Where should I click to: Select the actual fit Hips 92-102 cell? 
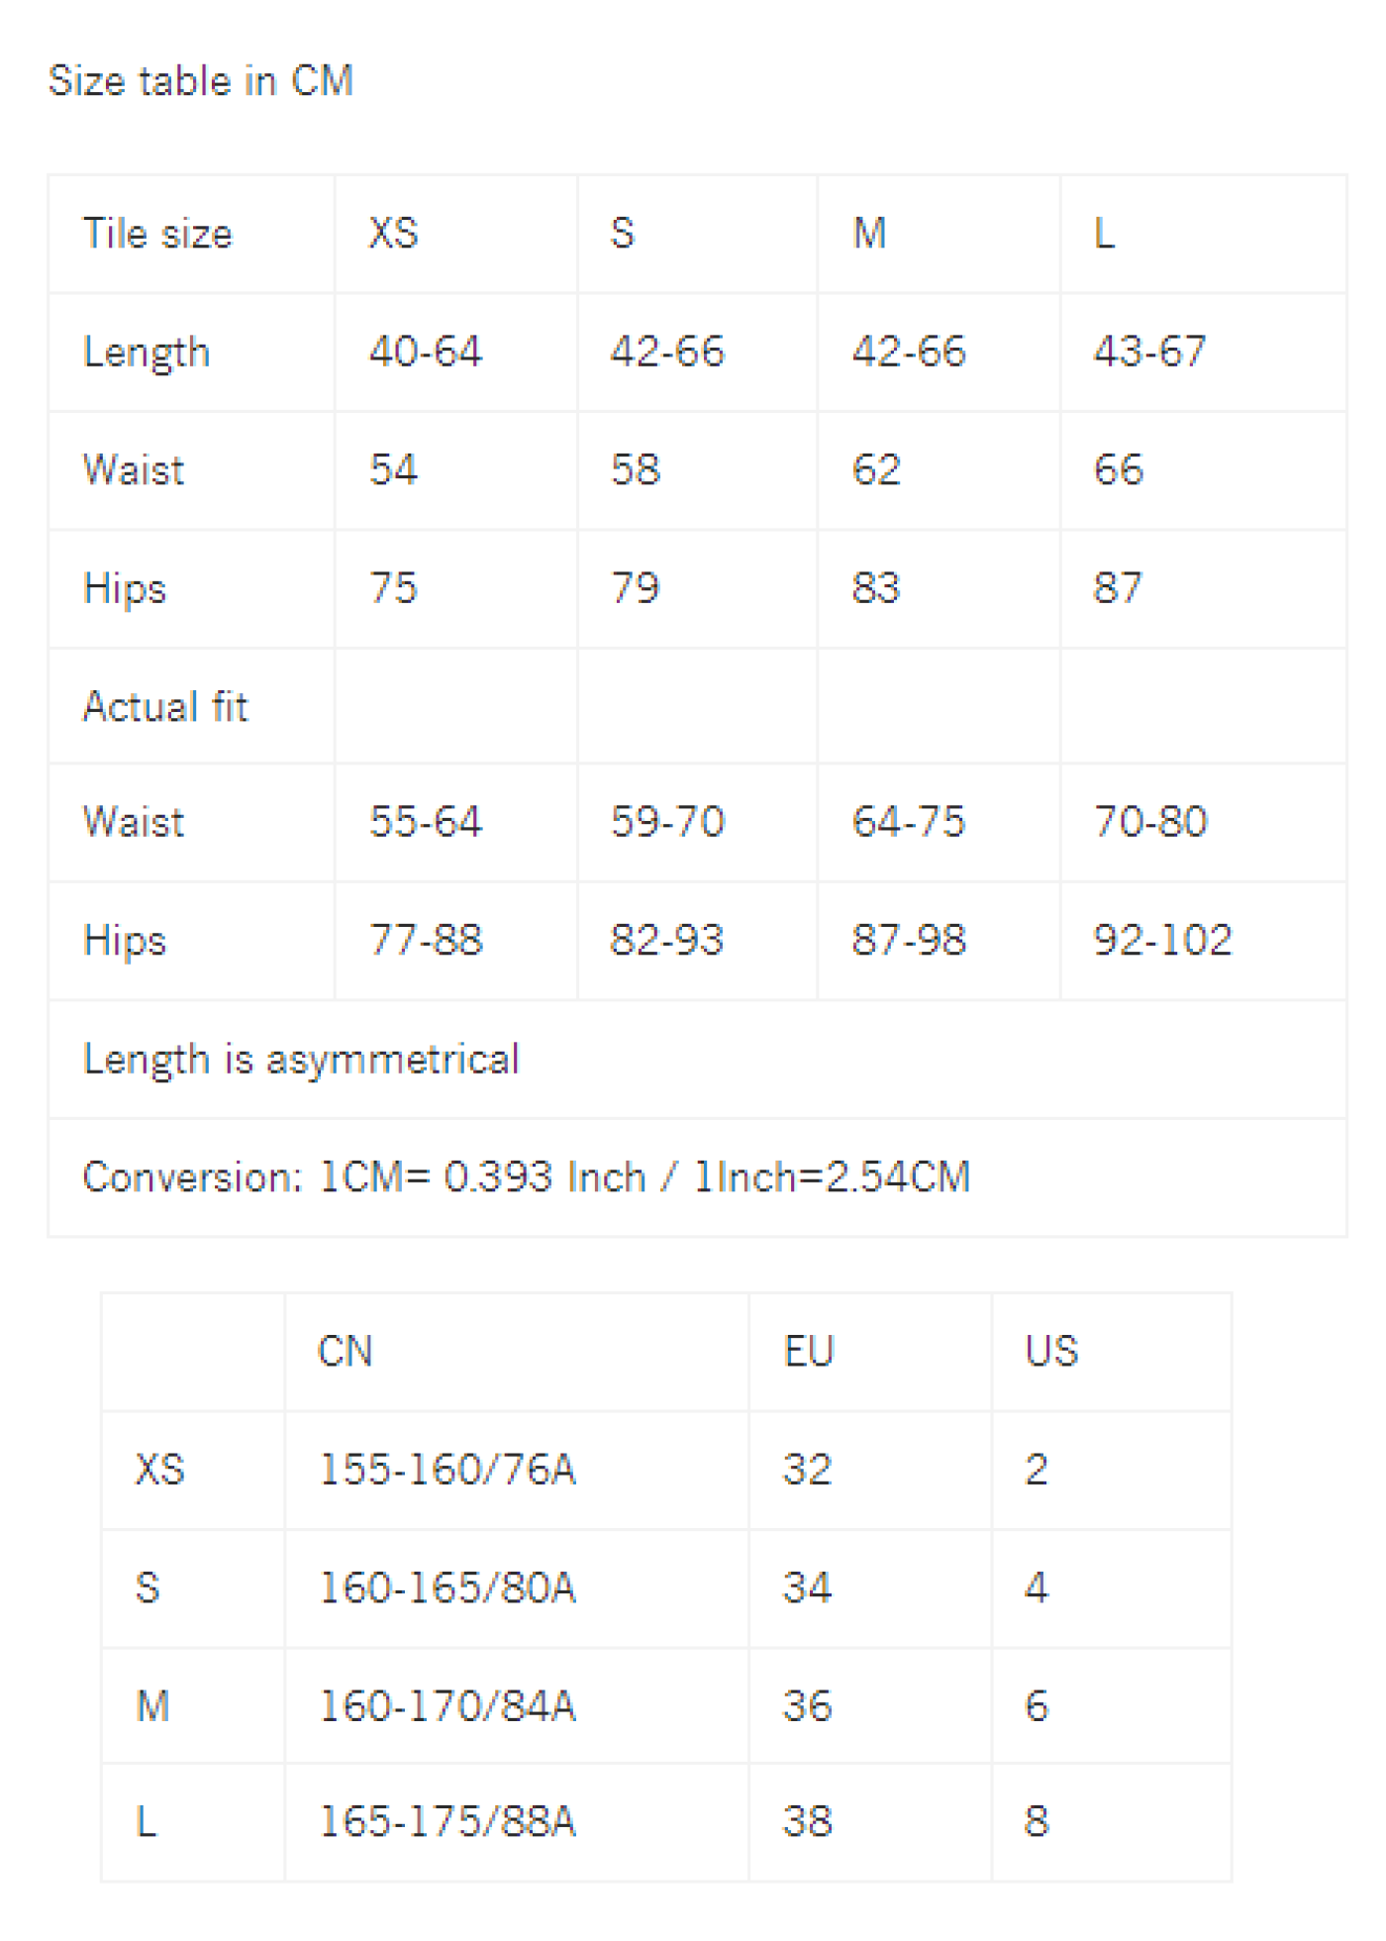pyautogui.click(x=1203, y=940)
